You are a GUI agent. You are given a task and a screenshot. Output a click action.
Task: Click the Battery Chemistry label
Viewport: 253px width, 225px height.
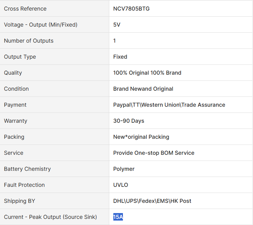(x=27, y=169)
